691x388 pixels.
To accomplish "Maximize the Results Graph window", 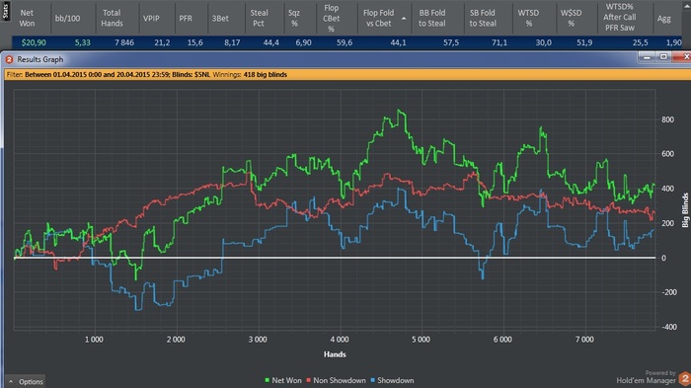I will [x=663, y=57].
